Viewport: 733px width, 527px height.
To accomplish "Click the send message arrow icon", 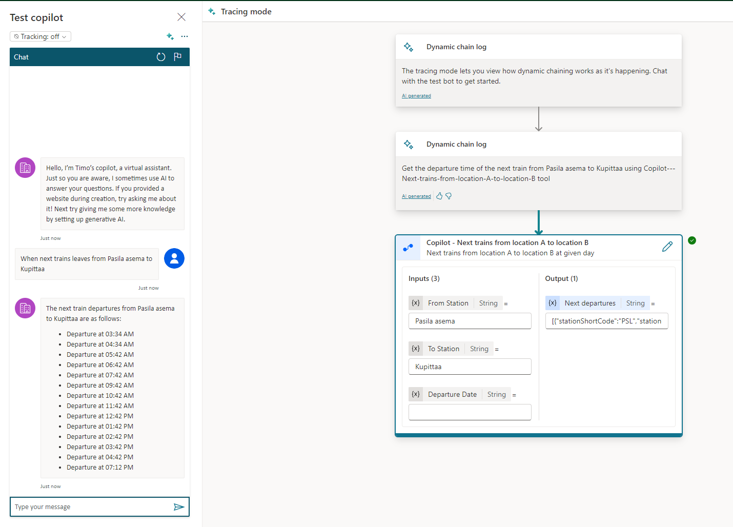I will 178,507.
